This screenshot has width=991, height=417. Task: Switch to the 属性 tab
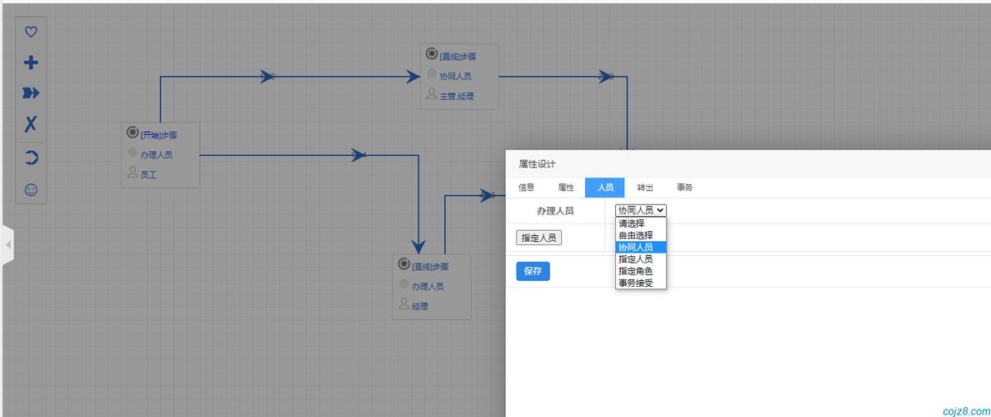566,188
